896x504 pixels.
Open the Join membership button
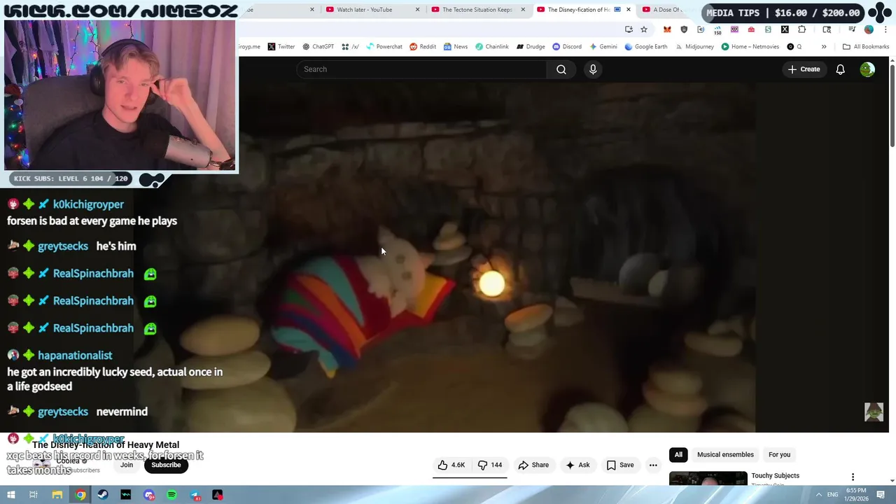tap(127, 465)
